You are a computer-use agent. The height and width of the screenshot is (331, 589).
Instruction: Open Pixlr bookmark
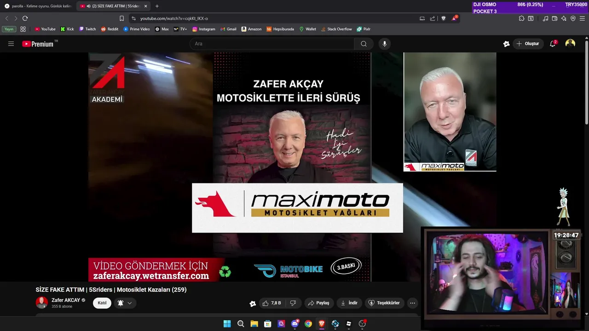click(x=364, y=29)
